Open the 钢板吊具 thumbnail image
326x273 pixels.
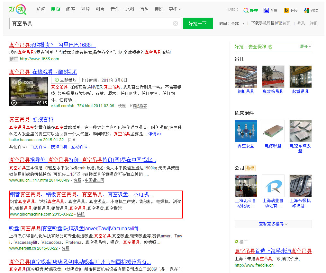click(246, 77)
